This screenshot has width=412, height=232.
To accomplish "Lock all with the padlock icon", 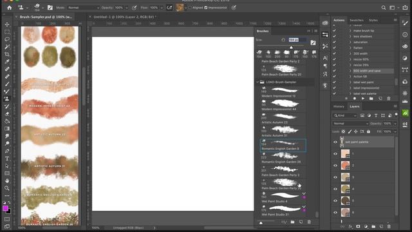I will pos(368,131).
